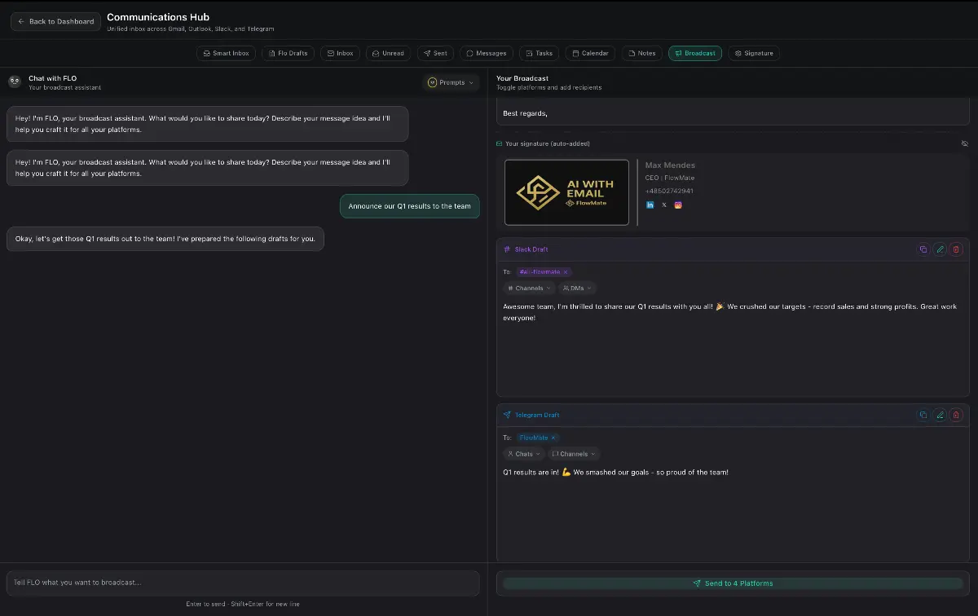Expand the Chats dropdown in Telegram Draft
This screenshot has height=616, width=978.
pos(523,454)
